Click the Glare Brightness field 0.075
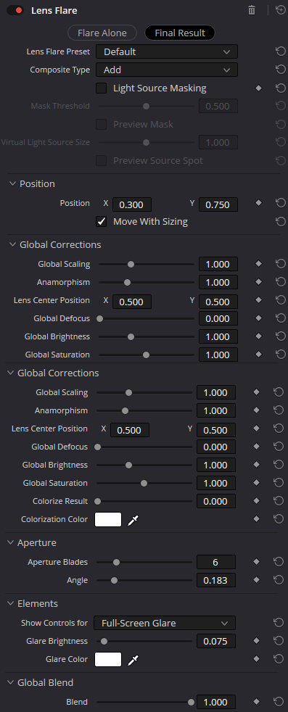The image size is (288, 712). click(x=215, y=641)
